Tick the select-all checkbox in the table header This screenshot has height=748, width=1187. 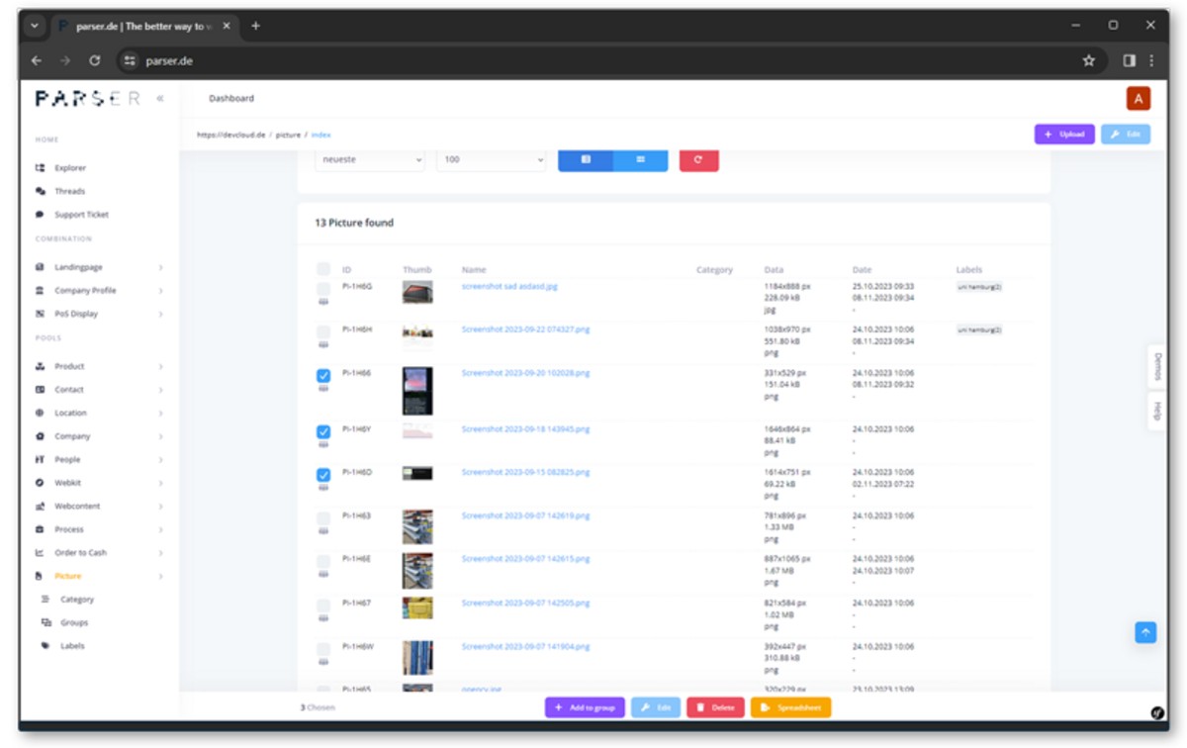323,269
